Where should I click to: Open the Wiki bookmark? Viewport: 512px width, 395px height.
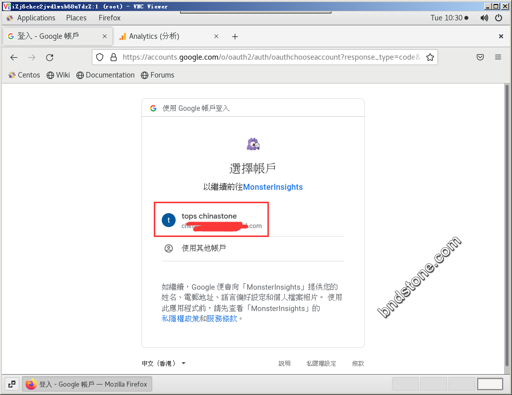(58, 75)
